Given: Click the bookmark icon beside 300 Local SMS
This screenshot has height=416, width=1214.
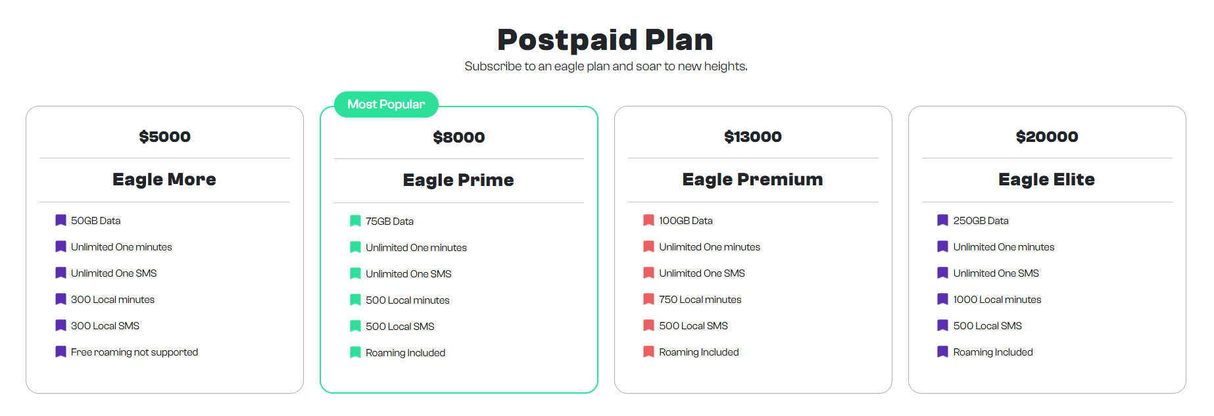Looking at the screenshot, I should [61, 325].
